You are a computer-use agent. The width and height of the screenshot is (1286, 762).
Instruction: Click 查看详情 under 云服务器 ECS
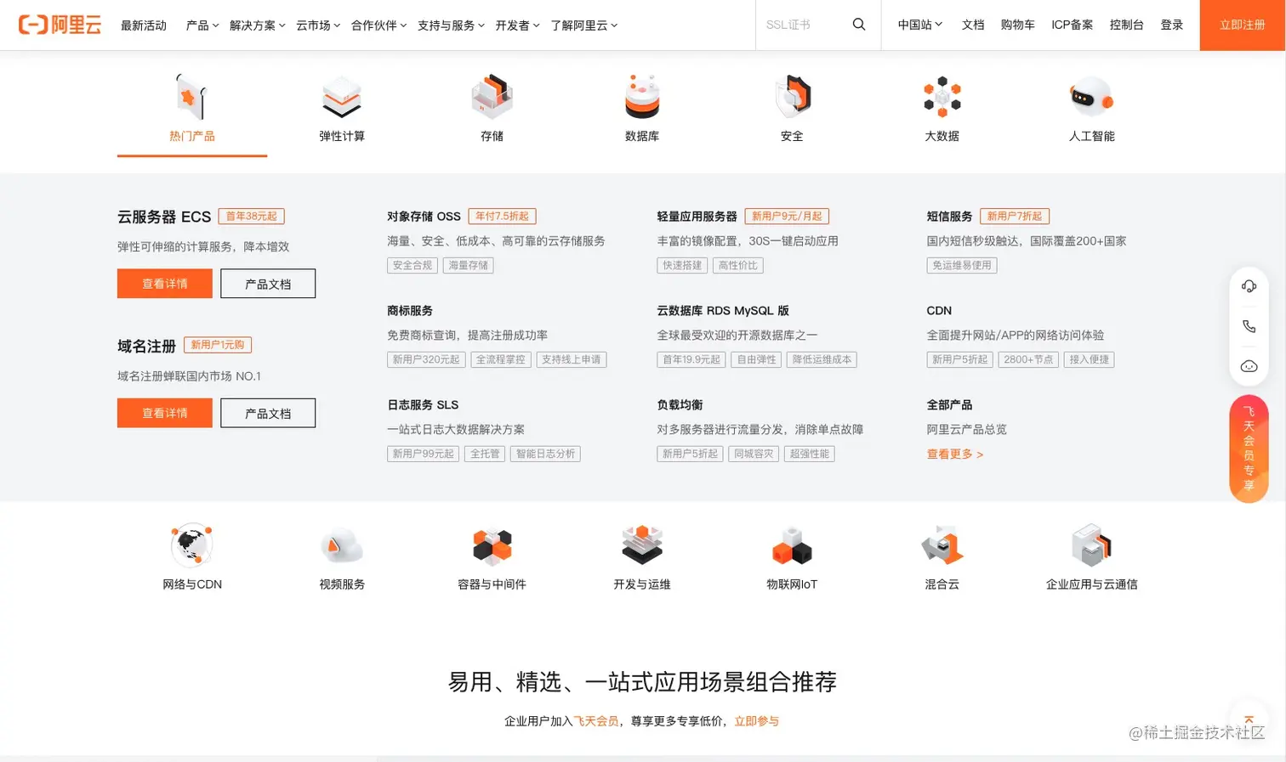pos(165,284)
